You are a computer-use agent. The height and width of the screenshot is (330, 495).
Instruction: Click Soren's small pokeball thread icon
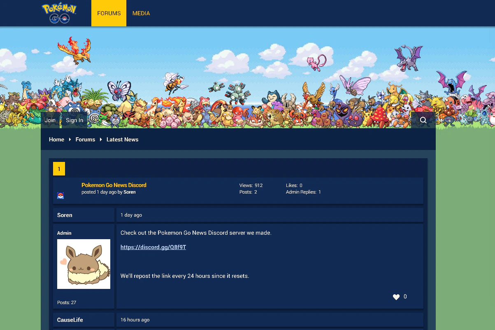tap(60, 196)
